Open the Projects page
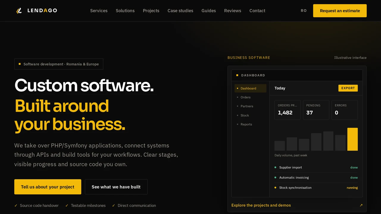The image size is (381, 214). click(x=151, y=11)
